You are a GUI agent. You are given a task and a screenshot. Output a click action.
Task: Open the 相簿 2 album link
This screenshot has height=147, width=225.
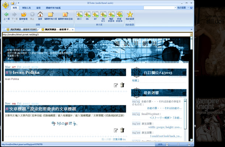click(x=135, y=81)
